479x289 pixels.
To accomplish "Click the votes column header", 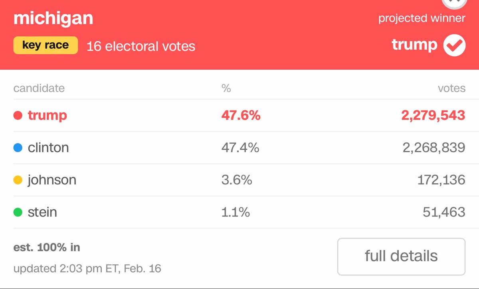I will coord(451,88).
